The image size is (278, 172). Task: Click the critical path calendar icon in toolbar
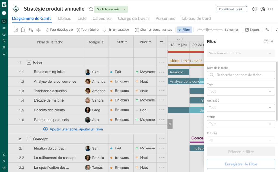(x=23, y=30)
